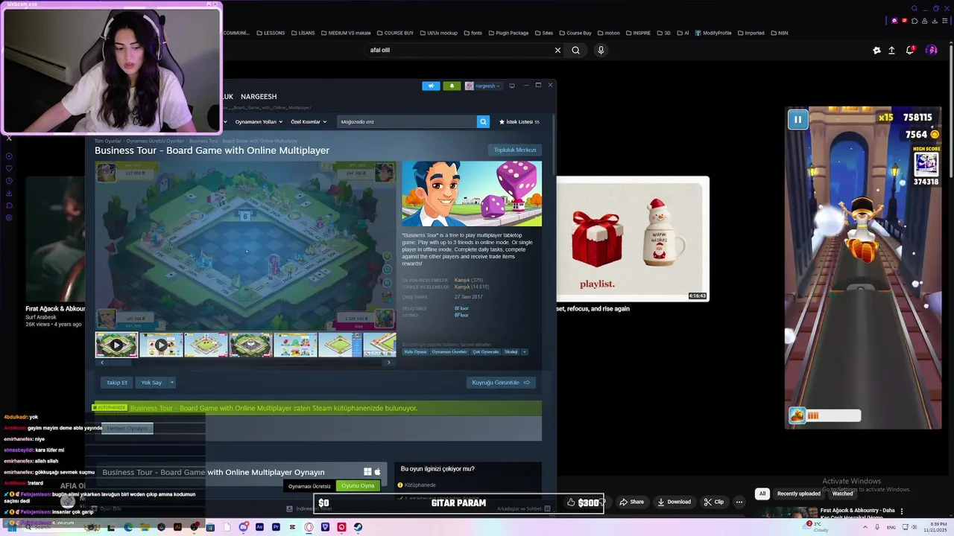Expand the Oynamanın Yolları menu

[x=259, y=121]
